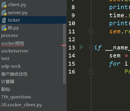Click the Python icon beside client.py
Image resolution: width=130 pixels, height=111 pixels.
click(4, 5)
